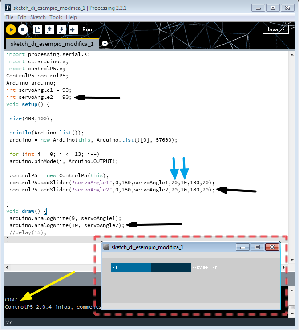This screenshot has width=299, height=330.
Task: Open the Tools menu
Action: coord(56,17)
